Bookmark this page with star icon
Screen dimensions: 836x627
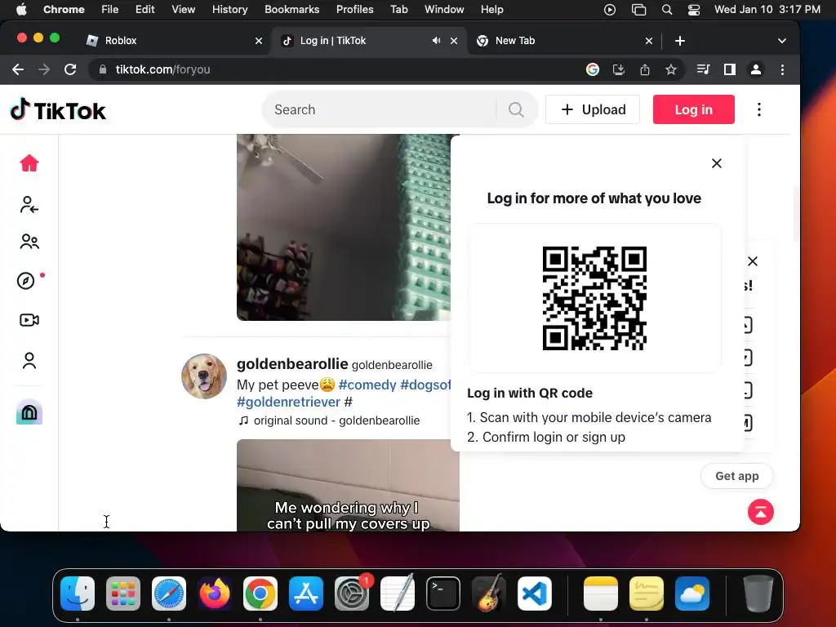[x=671, y=69]
